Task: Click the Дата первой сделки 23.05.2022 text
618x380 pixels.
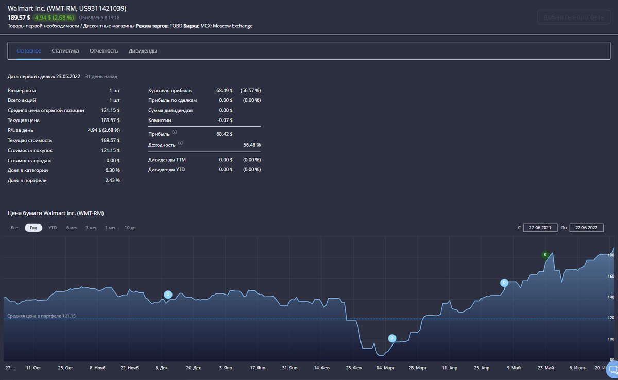Action: (x=44, y=77)
